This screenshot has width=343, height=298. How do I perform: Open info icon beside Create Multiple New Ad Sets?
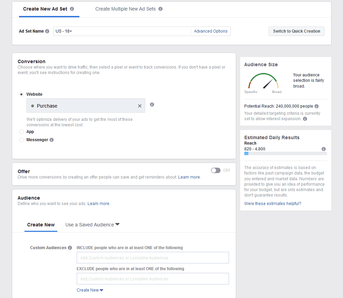point(160,9)
